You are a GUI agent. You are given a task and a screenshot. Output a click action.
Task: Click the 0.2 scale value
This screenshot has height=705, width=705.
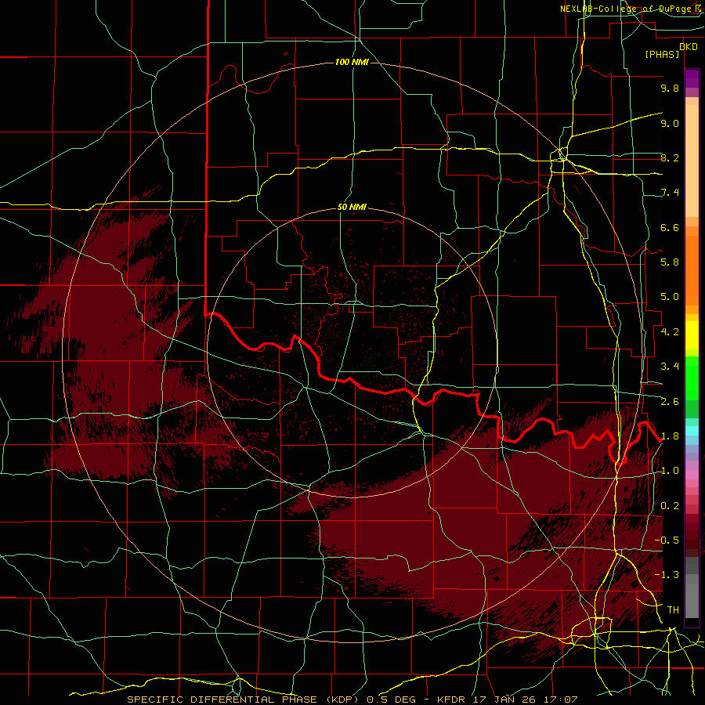tap(670, 506)
